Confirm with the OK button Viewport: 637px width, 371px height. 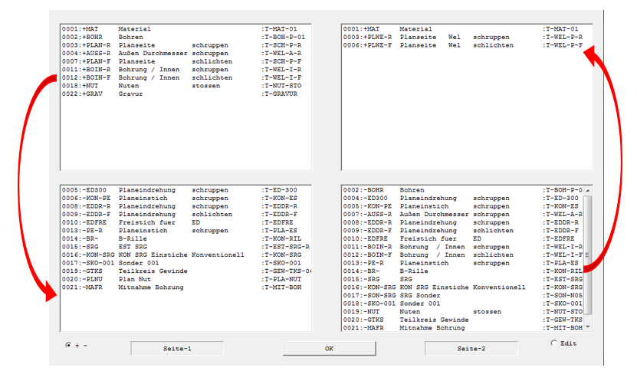tap(329, 349)
